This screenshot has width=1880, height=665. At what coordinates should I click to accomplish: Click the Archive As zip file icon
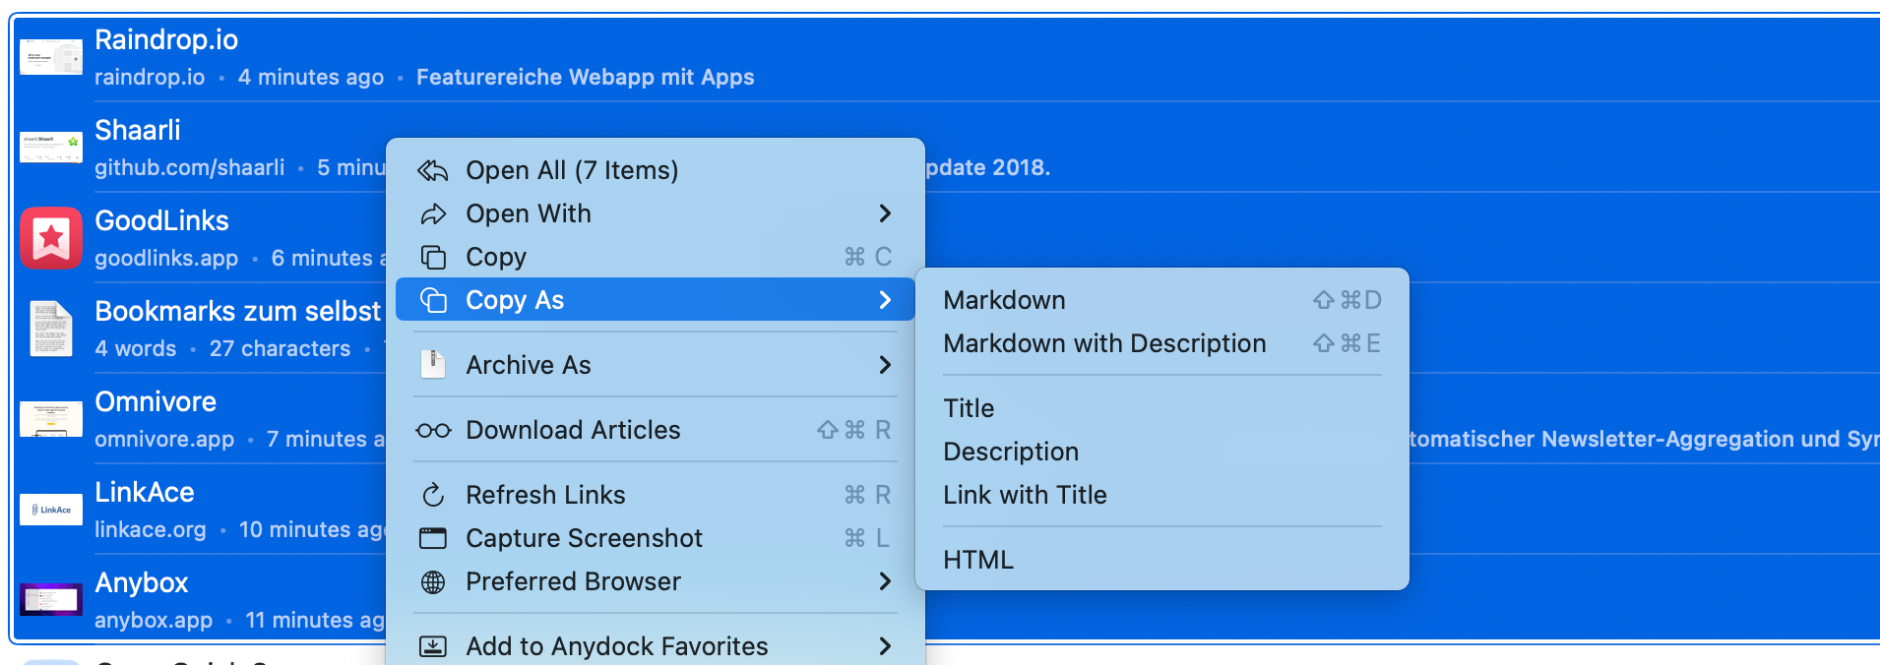point(433,365)
